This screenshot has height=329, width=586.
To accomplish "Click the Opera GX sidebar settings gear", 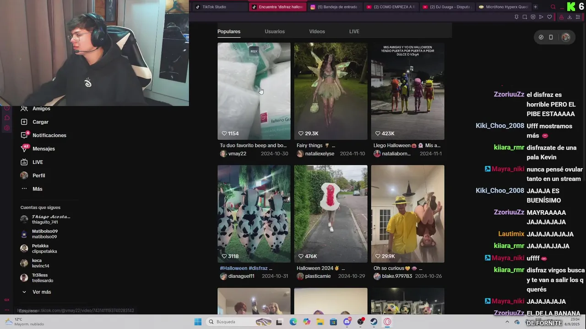I will pyautogui.click(x=7, y=127).
